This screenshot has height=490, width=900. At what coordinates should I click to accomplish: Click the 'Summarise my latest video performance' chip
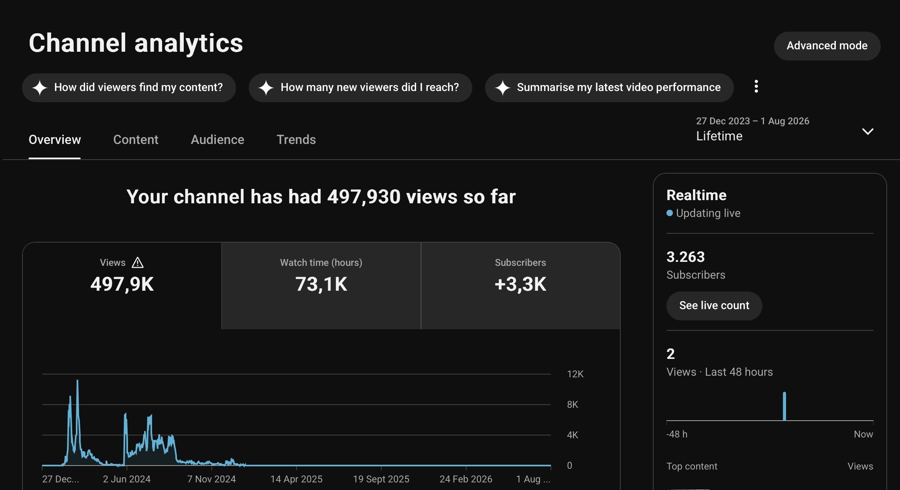pyautogui.click(x=609, y=88)
